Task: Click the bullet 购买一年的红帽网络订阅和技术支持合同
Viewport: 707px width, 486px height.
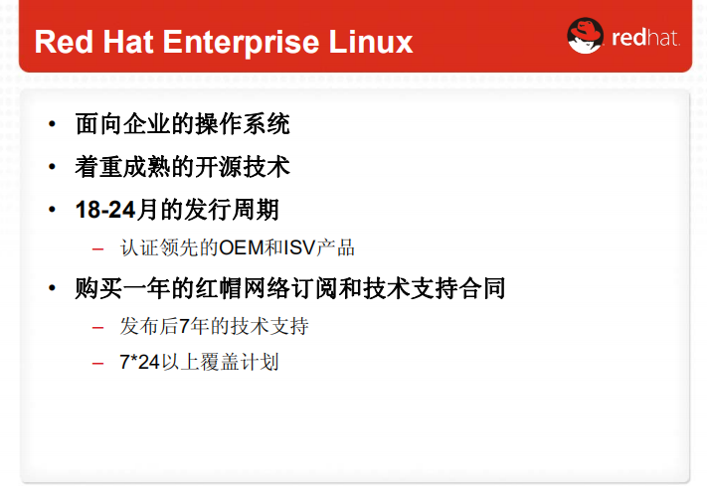Action: 290,289
